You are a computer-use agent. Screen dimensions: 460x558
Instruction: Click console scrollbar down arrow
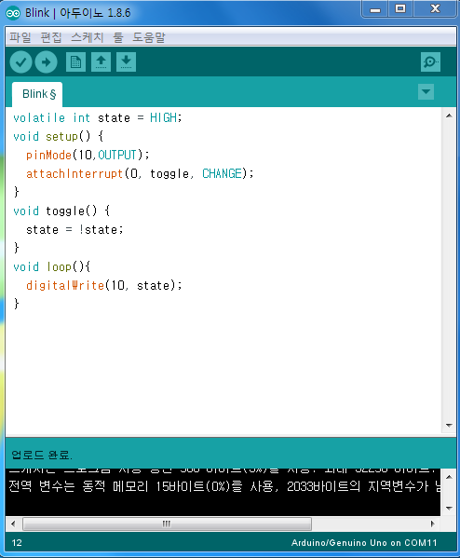pyautogui.click(x=449, y=509)
